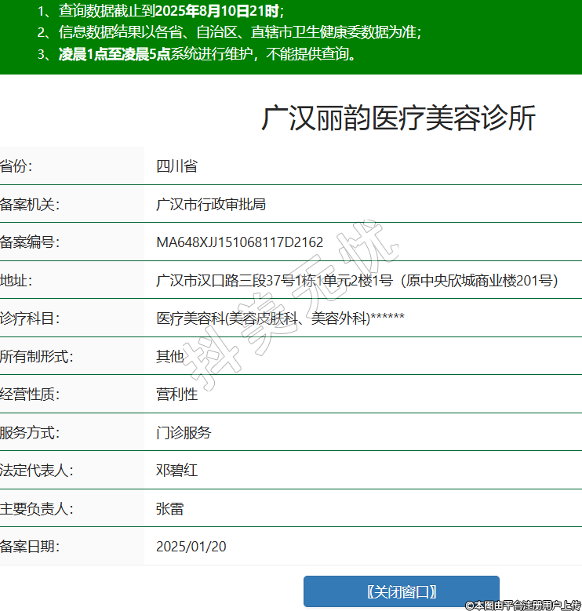The width and height of the screenshot is (582, 611).
Task: Click the bold 凌晨1点至凌晨5点 maintenance notice
Action: [x=115, y=54]
